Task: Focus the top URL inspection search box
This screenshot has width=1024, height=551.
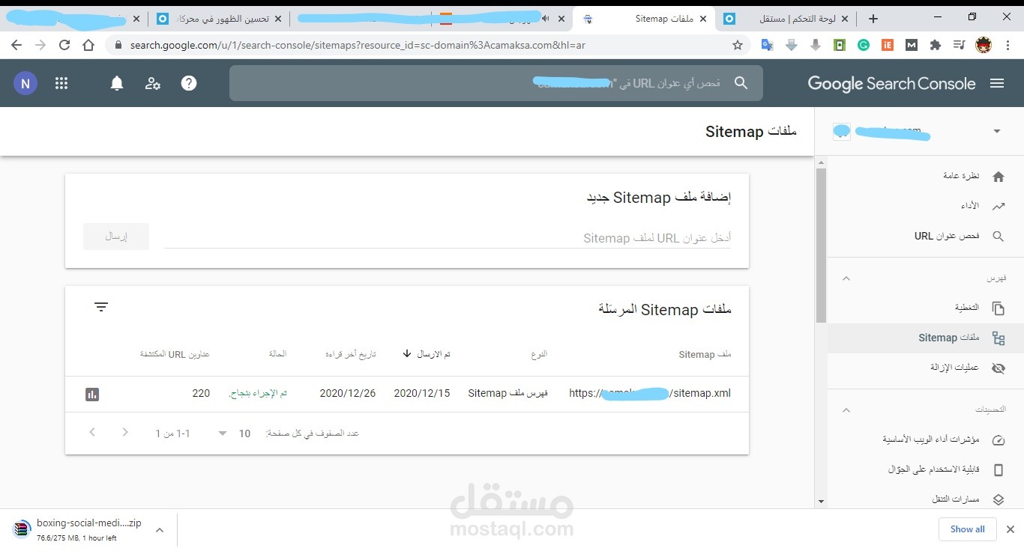Action: (496, 83)
